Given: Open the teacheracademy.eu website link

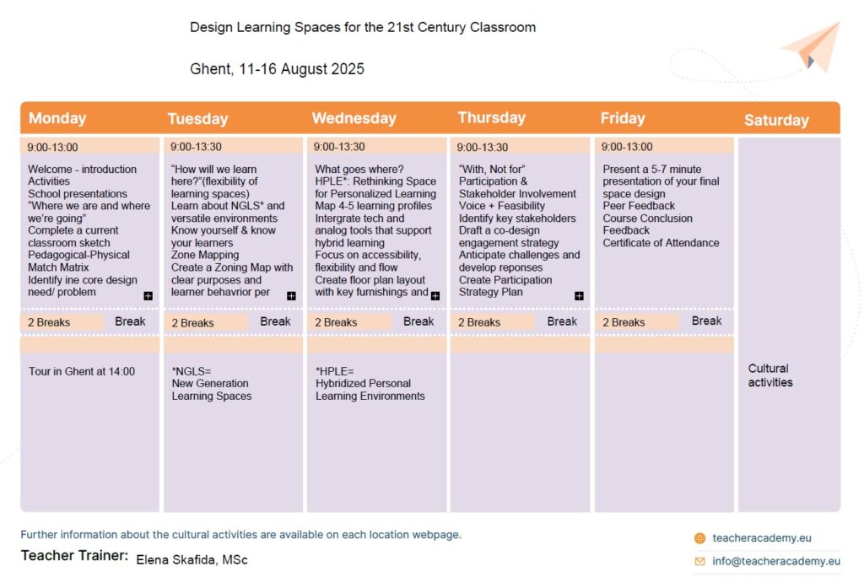Looking at the screenshot, I should click(762, 538).
